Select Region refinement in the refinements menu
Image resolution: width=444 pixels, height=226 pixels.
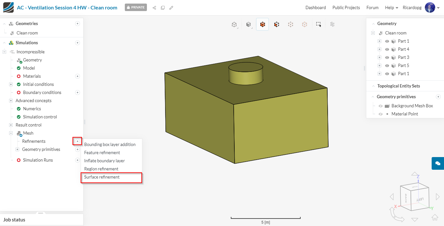101,169
